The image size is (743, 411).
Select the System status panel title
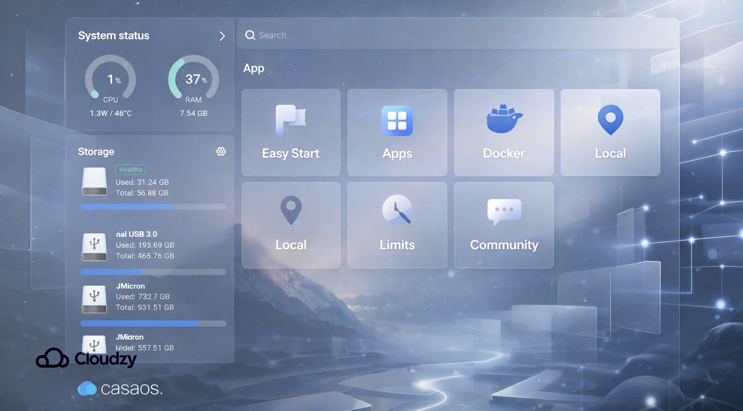[x=114, y=36]
